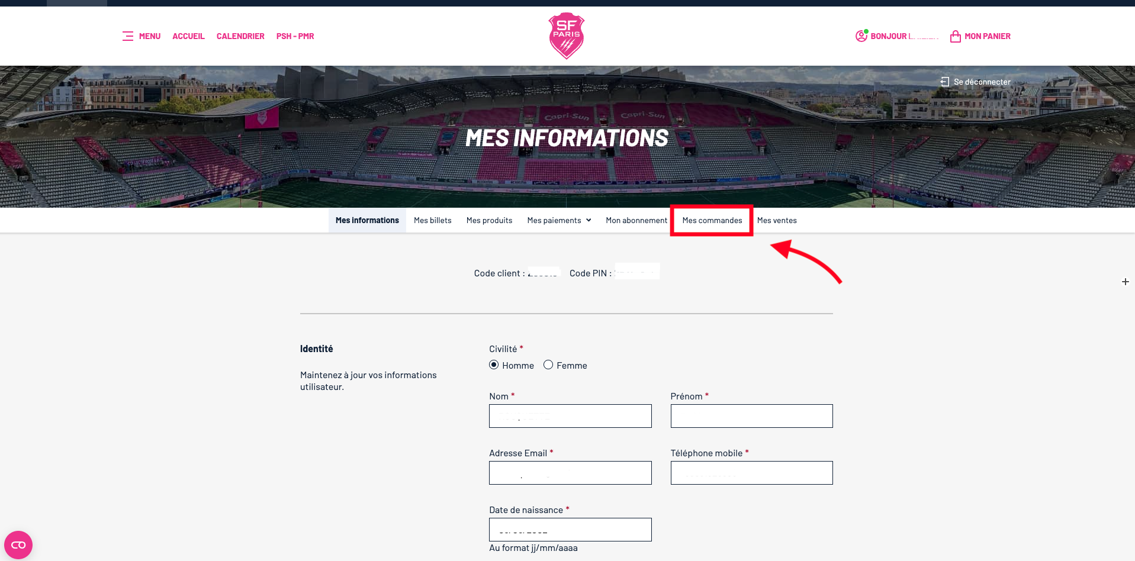This screenshot has height=561, width=1135.
Task: Open the hamburger menu icon
Action: point(128,36)
